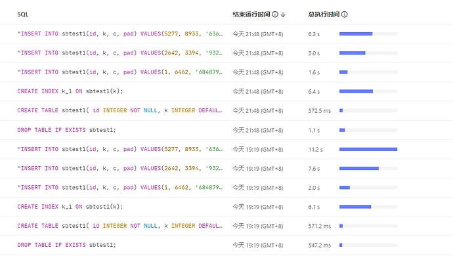Click the 今天 19:19 end time in the 6.1 s row
Viewport: 453px width, 260px height.
pyautogui.click(x=258, y=207)
